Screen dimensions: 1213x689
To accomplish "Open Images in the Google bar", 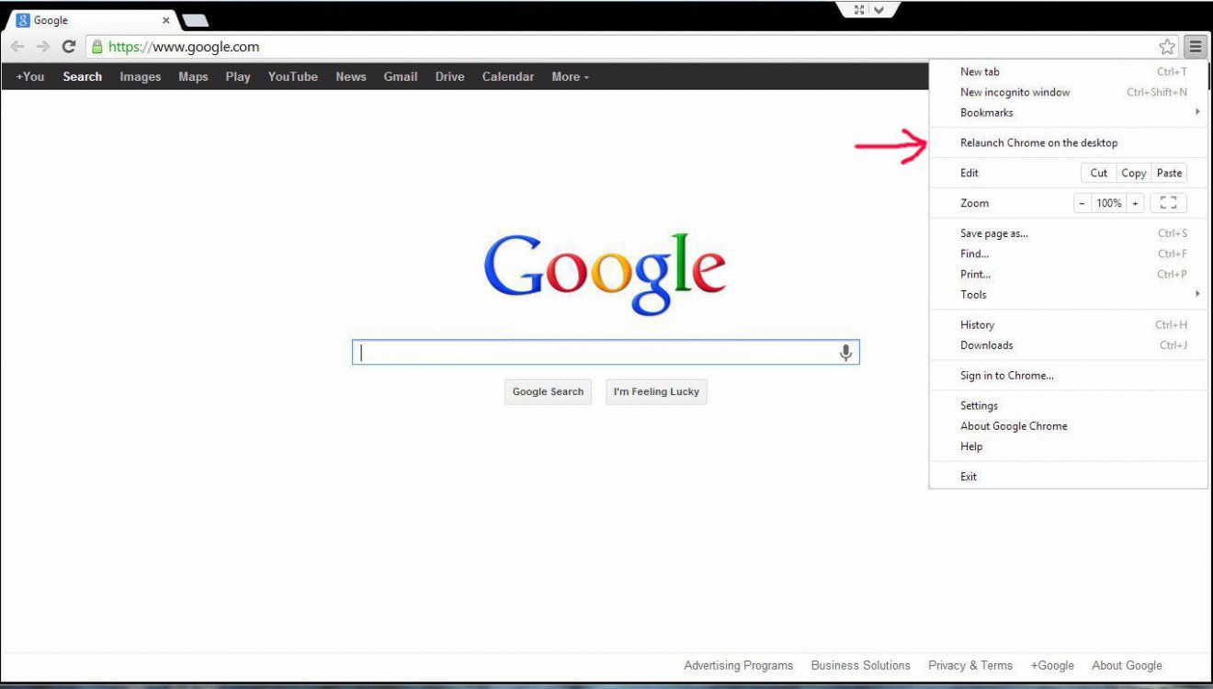I will pos(141,77).
